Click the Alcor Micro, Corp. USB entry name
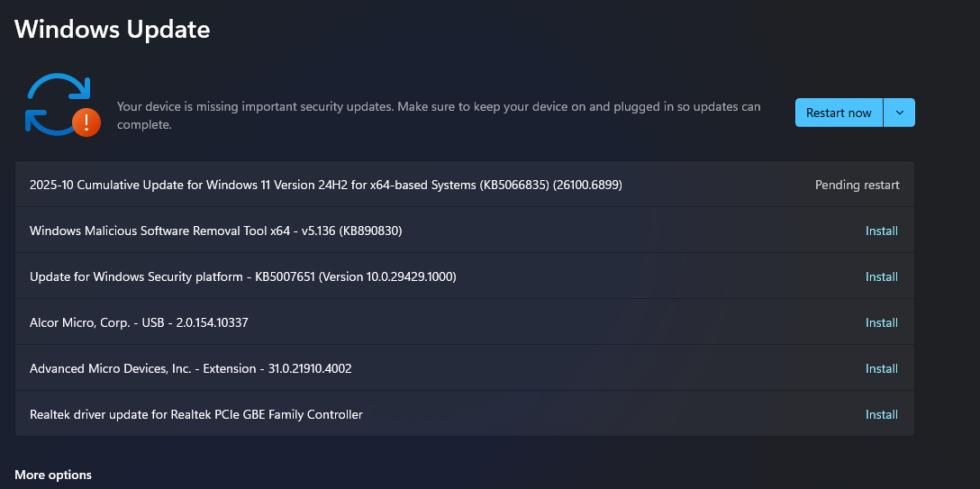The height and width of the screenshot is (489, 980). tap(139, 322)
